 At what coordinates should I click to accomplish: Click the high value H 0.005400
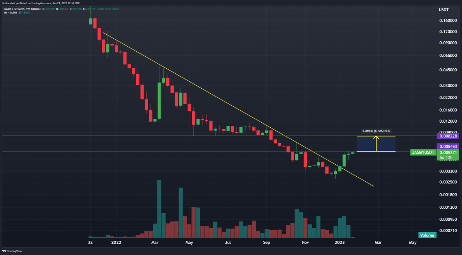point(62,9)
